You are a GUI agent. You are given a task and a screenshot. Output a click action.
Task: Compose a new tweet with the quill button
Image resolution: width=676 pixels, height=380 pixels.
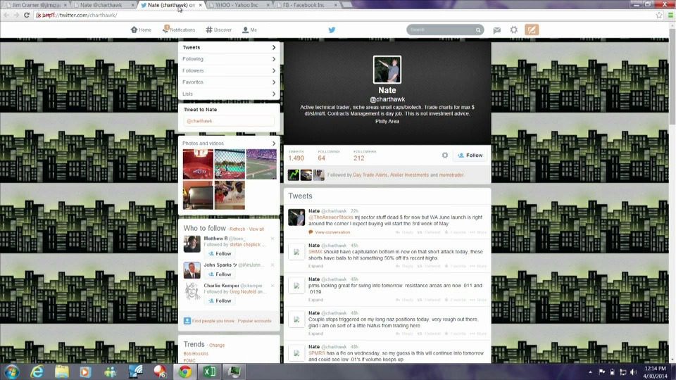[x=532, y=30]
